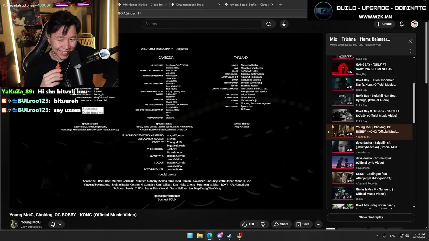
Task: Switch to xuvikatv Battle BotRix tab
Action: pos(247,5)
